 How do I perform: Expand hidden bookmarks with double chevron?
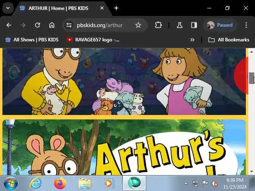[192, 40]
